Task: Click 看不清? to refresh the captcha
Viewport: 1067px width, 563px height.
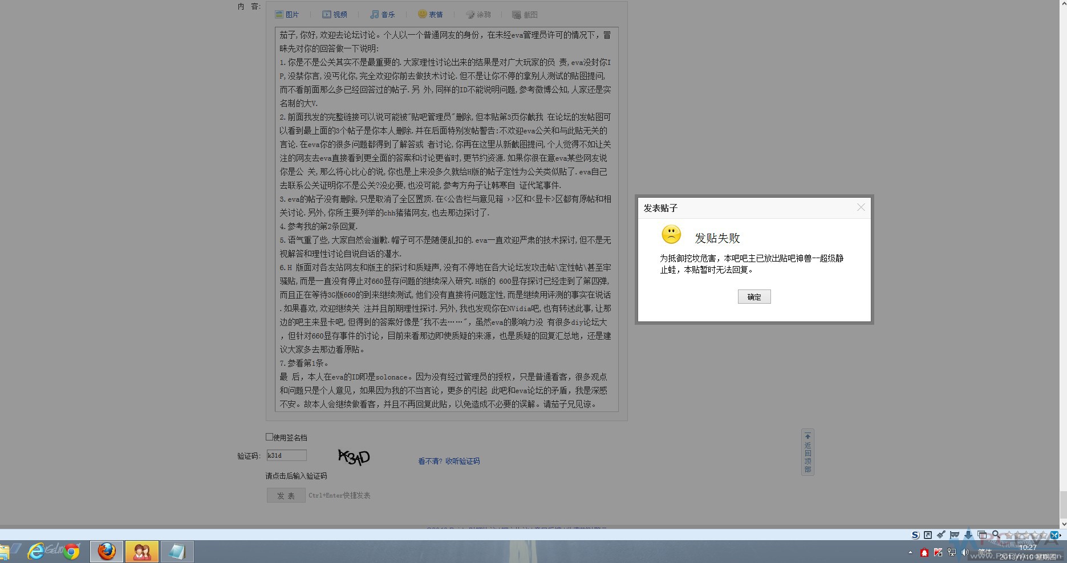Action: [428, 461]
